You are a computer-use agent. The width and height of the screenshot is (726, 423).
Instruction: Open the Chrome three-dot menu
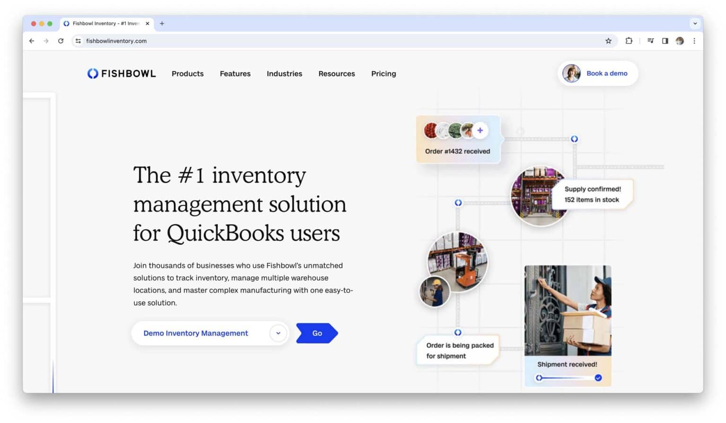[x=694, y=41]
